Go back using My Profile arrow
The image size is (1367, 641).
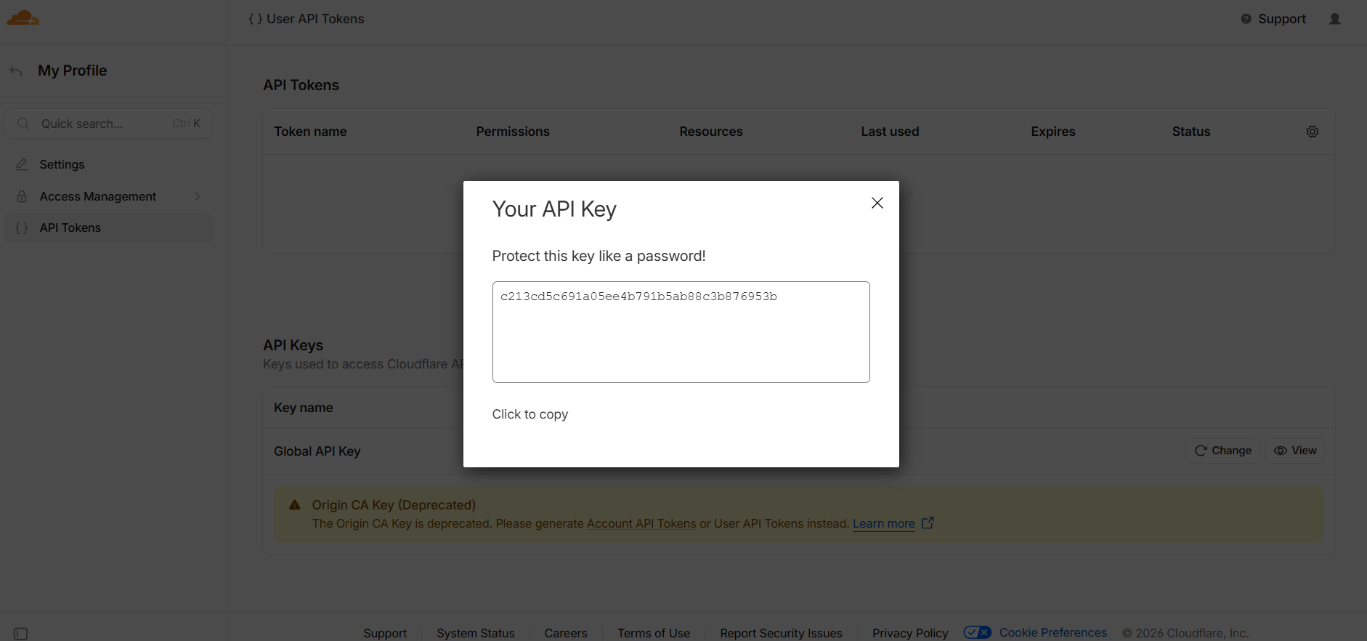tap(16, 70)
